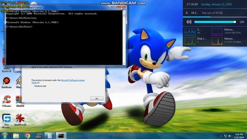247x139 pixels.
Task: Open the Windows Start orb
Action: pos(4,136)
